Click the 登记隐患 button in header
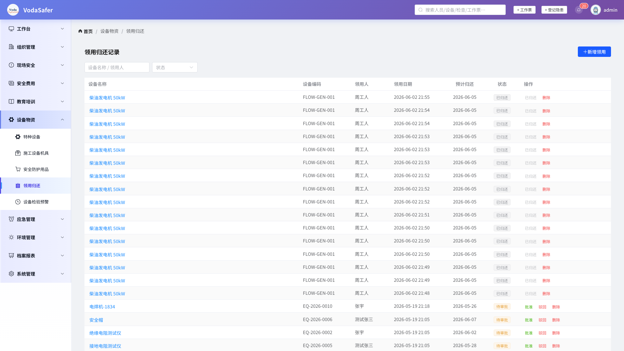This screenshot has height=351, width=624. point(554,10)
